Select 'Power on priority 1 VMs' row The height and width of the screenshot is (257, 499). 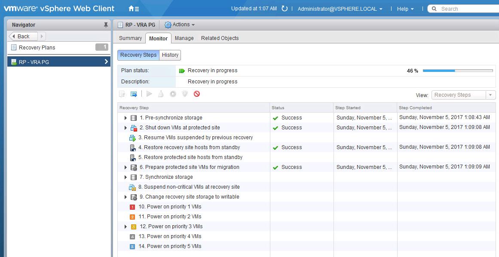[x=306, y=207]
